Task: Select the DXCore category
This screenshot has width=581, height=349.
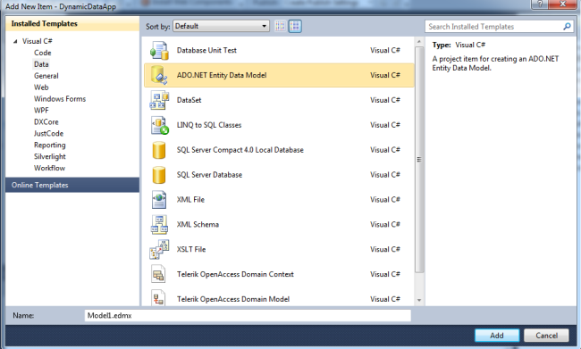Action: [x=46, y=121]
